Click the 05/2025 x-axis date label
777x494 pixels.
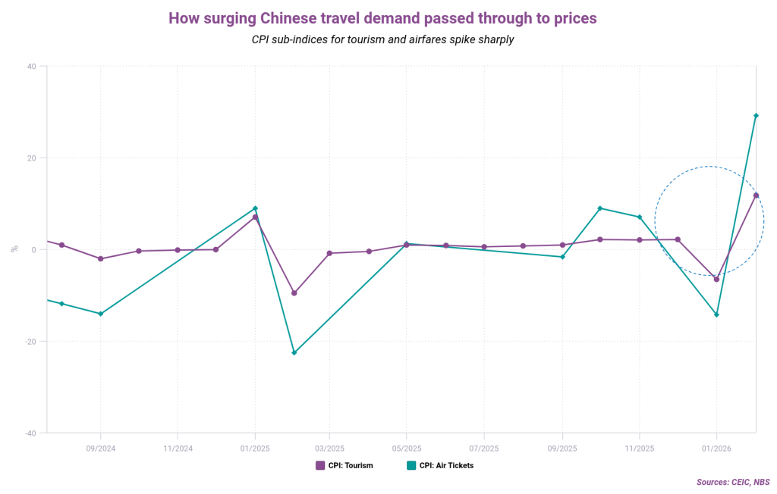pos(407,448)
